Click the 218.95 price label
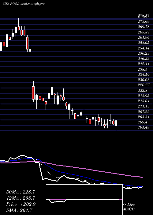The width and height of the screenshot is (153, 215). [144, 96]
